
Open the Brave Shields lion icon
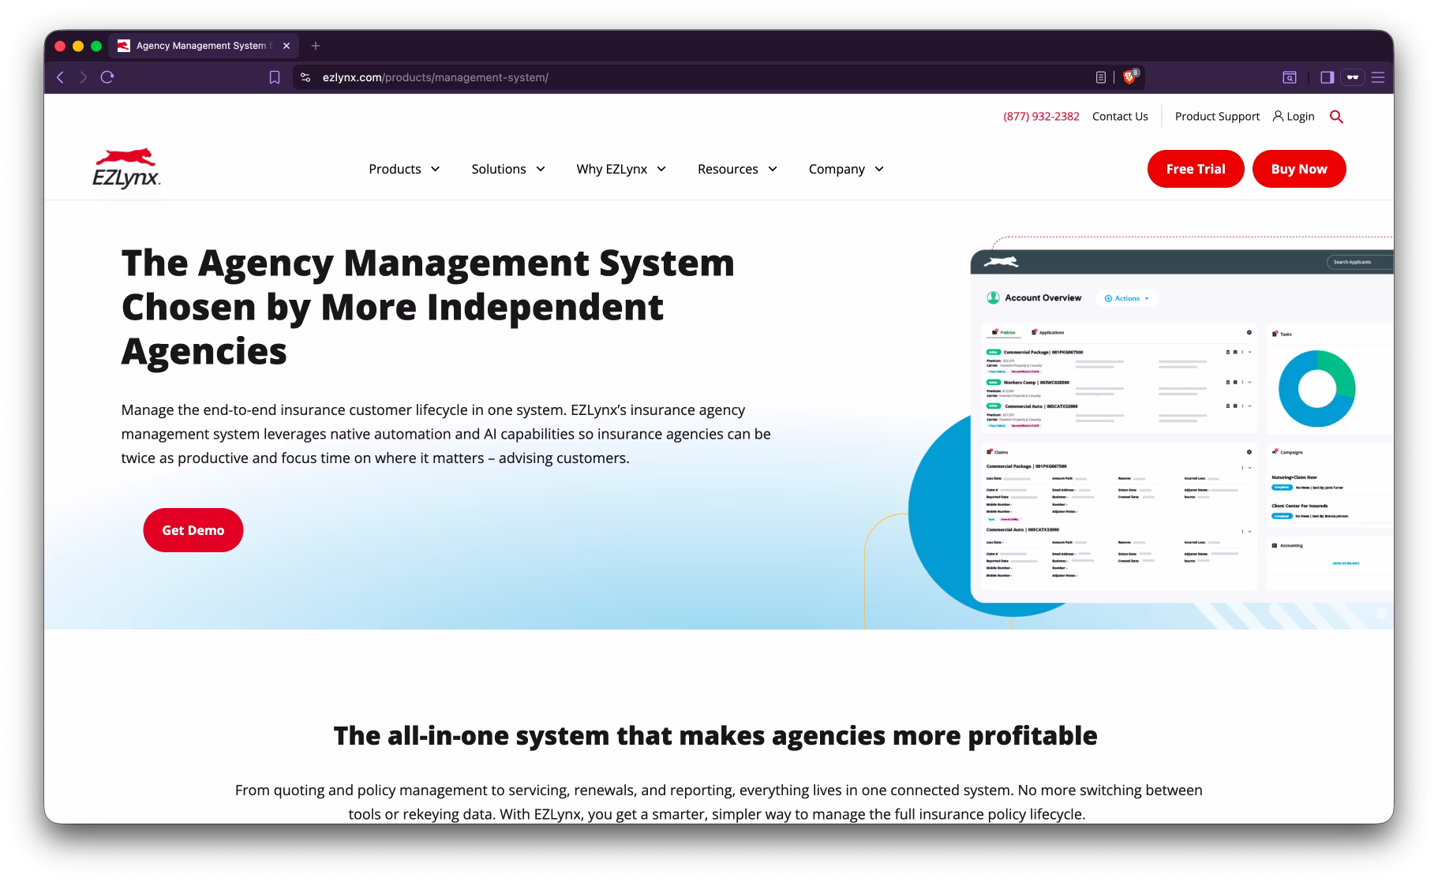pyautogui.click(x=1129, y=77)
